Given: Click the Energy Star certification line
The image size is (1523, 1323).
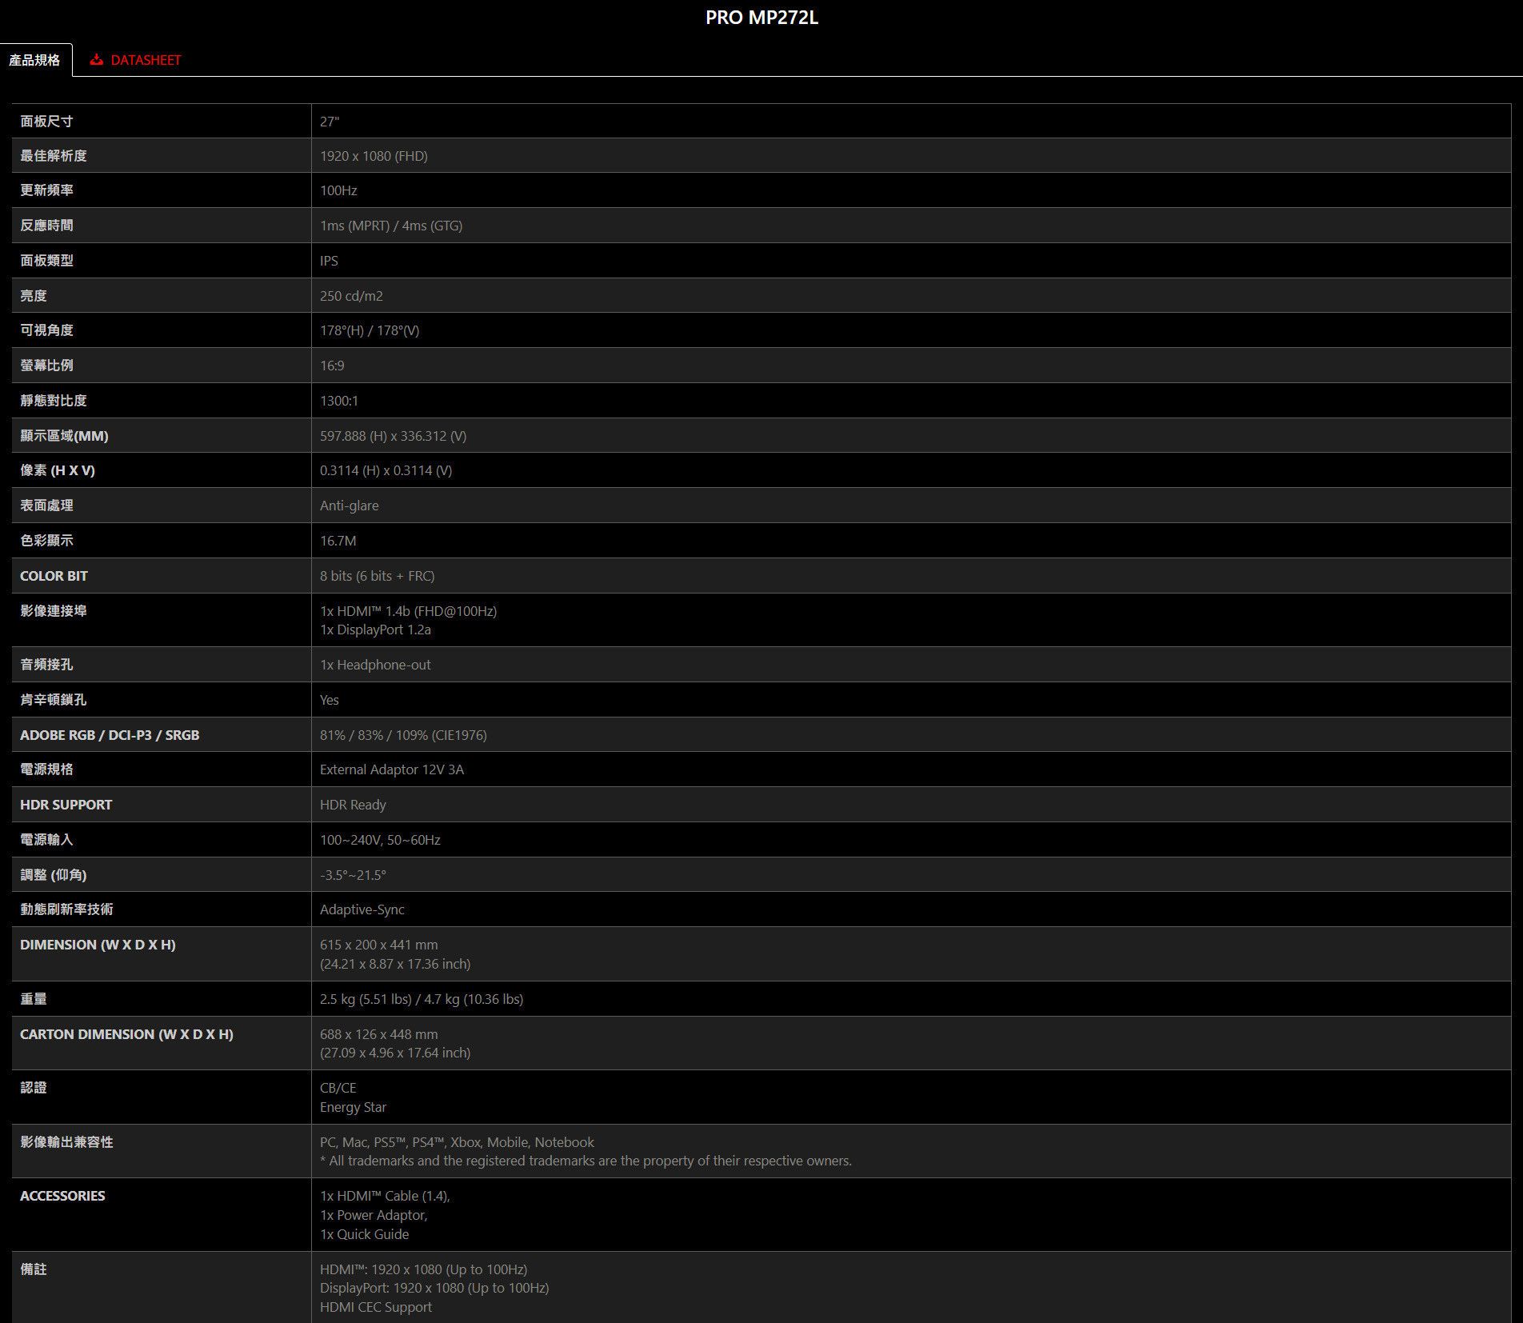Looking at the screenshot, I should click(x=353, y=1107).
